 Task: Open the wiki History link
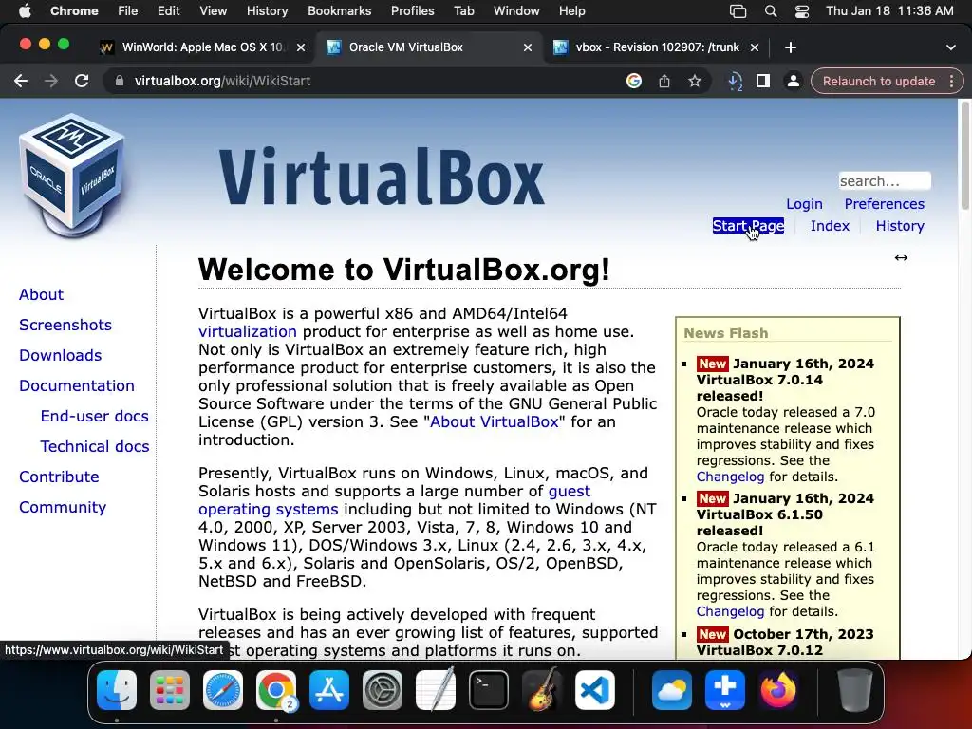[900, 226]
